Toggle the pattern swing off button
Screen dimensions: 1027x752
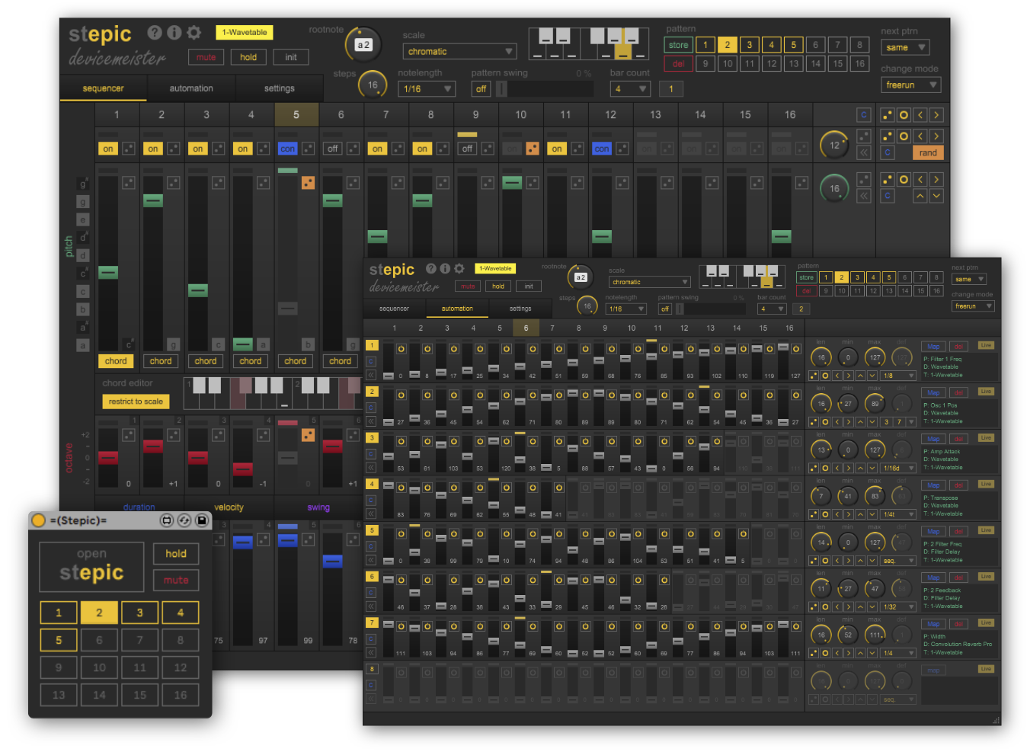click(481, 89)
